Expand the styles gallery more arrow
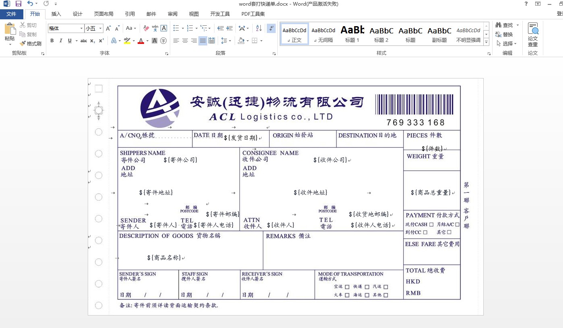 (x=486, y=42)
